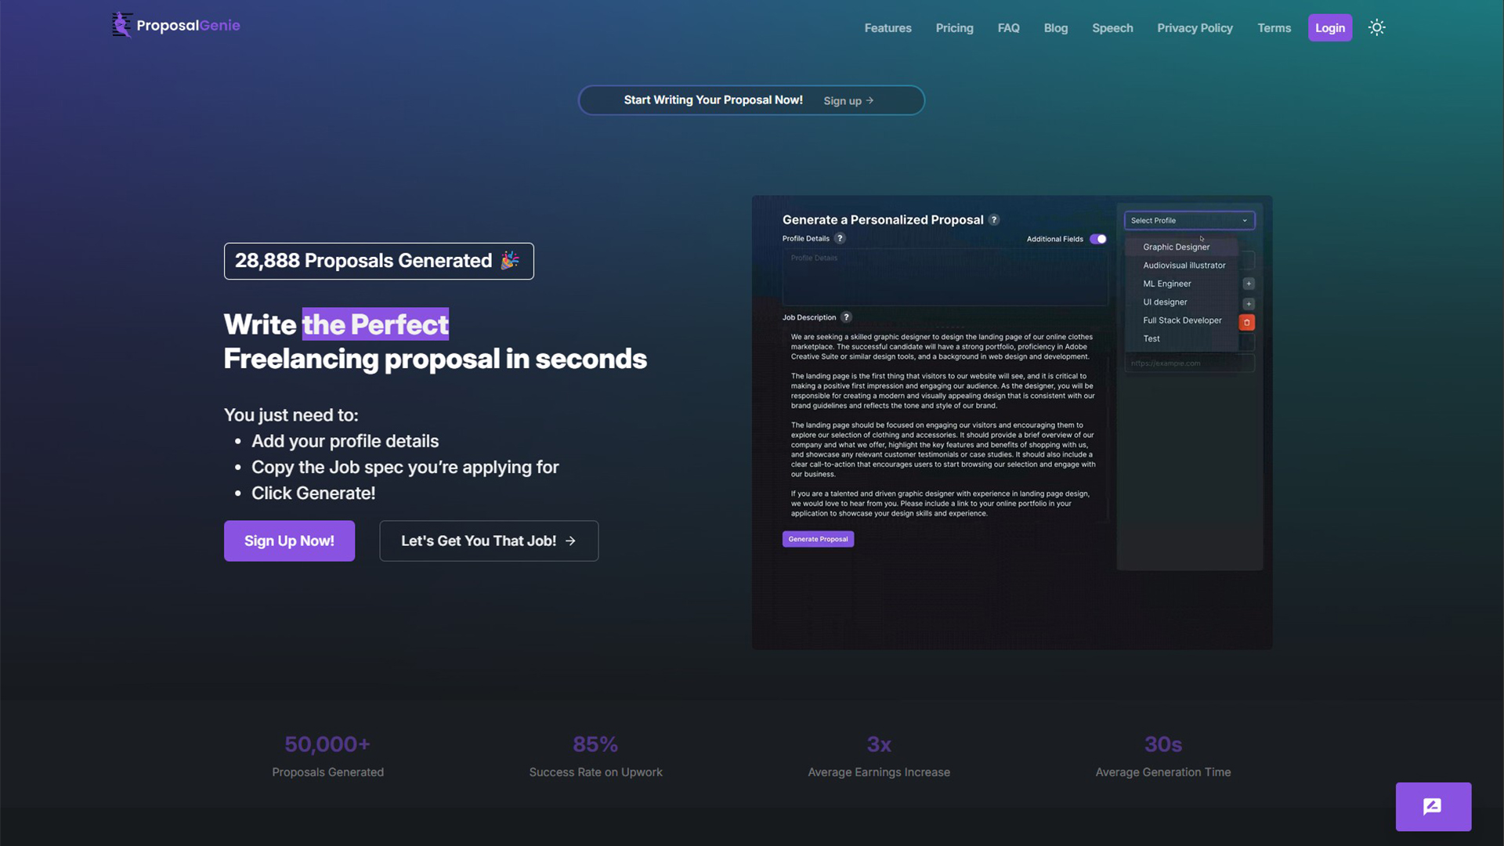Open the Select Profile dropdown

[x=1189, y=220]
